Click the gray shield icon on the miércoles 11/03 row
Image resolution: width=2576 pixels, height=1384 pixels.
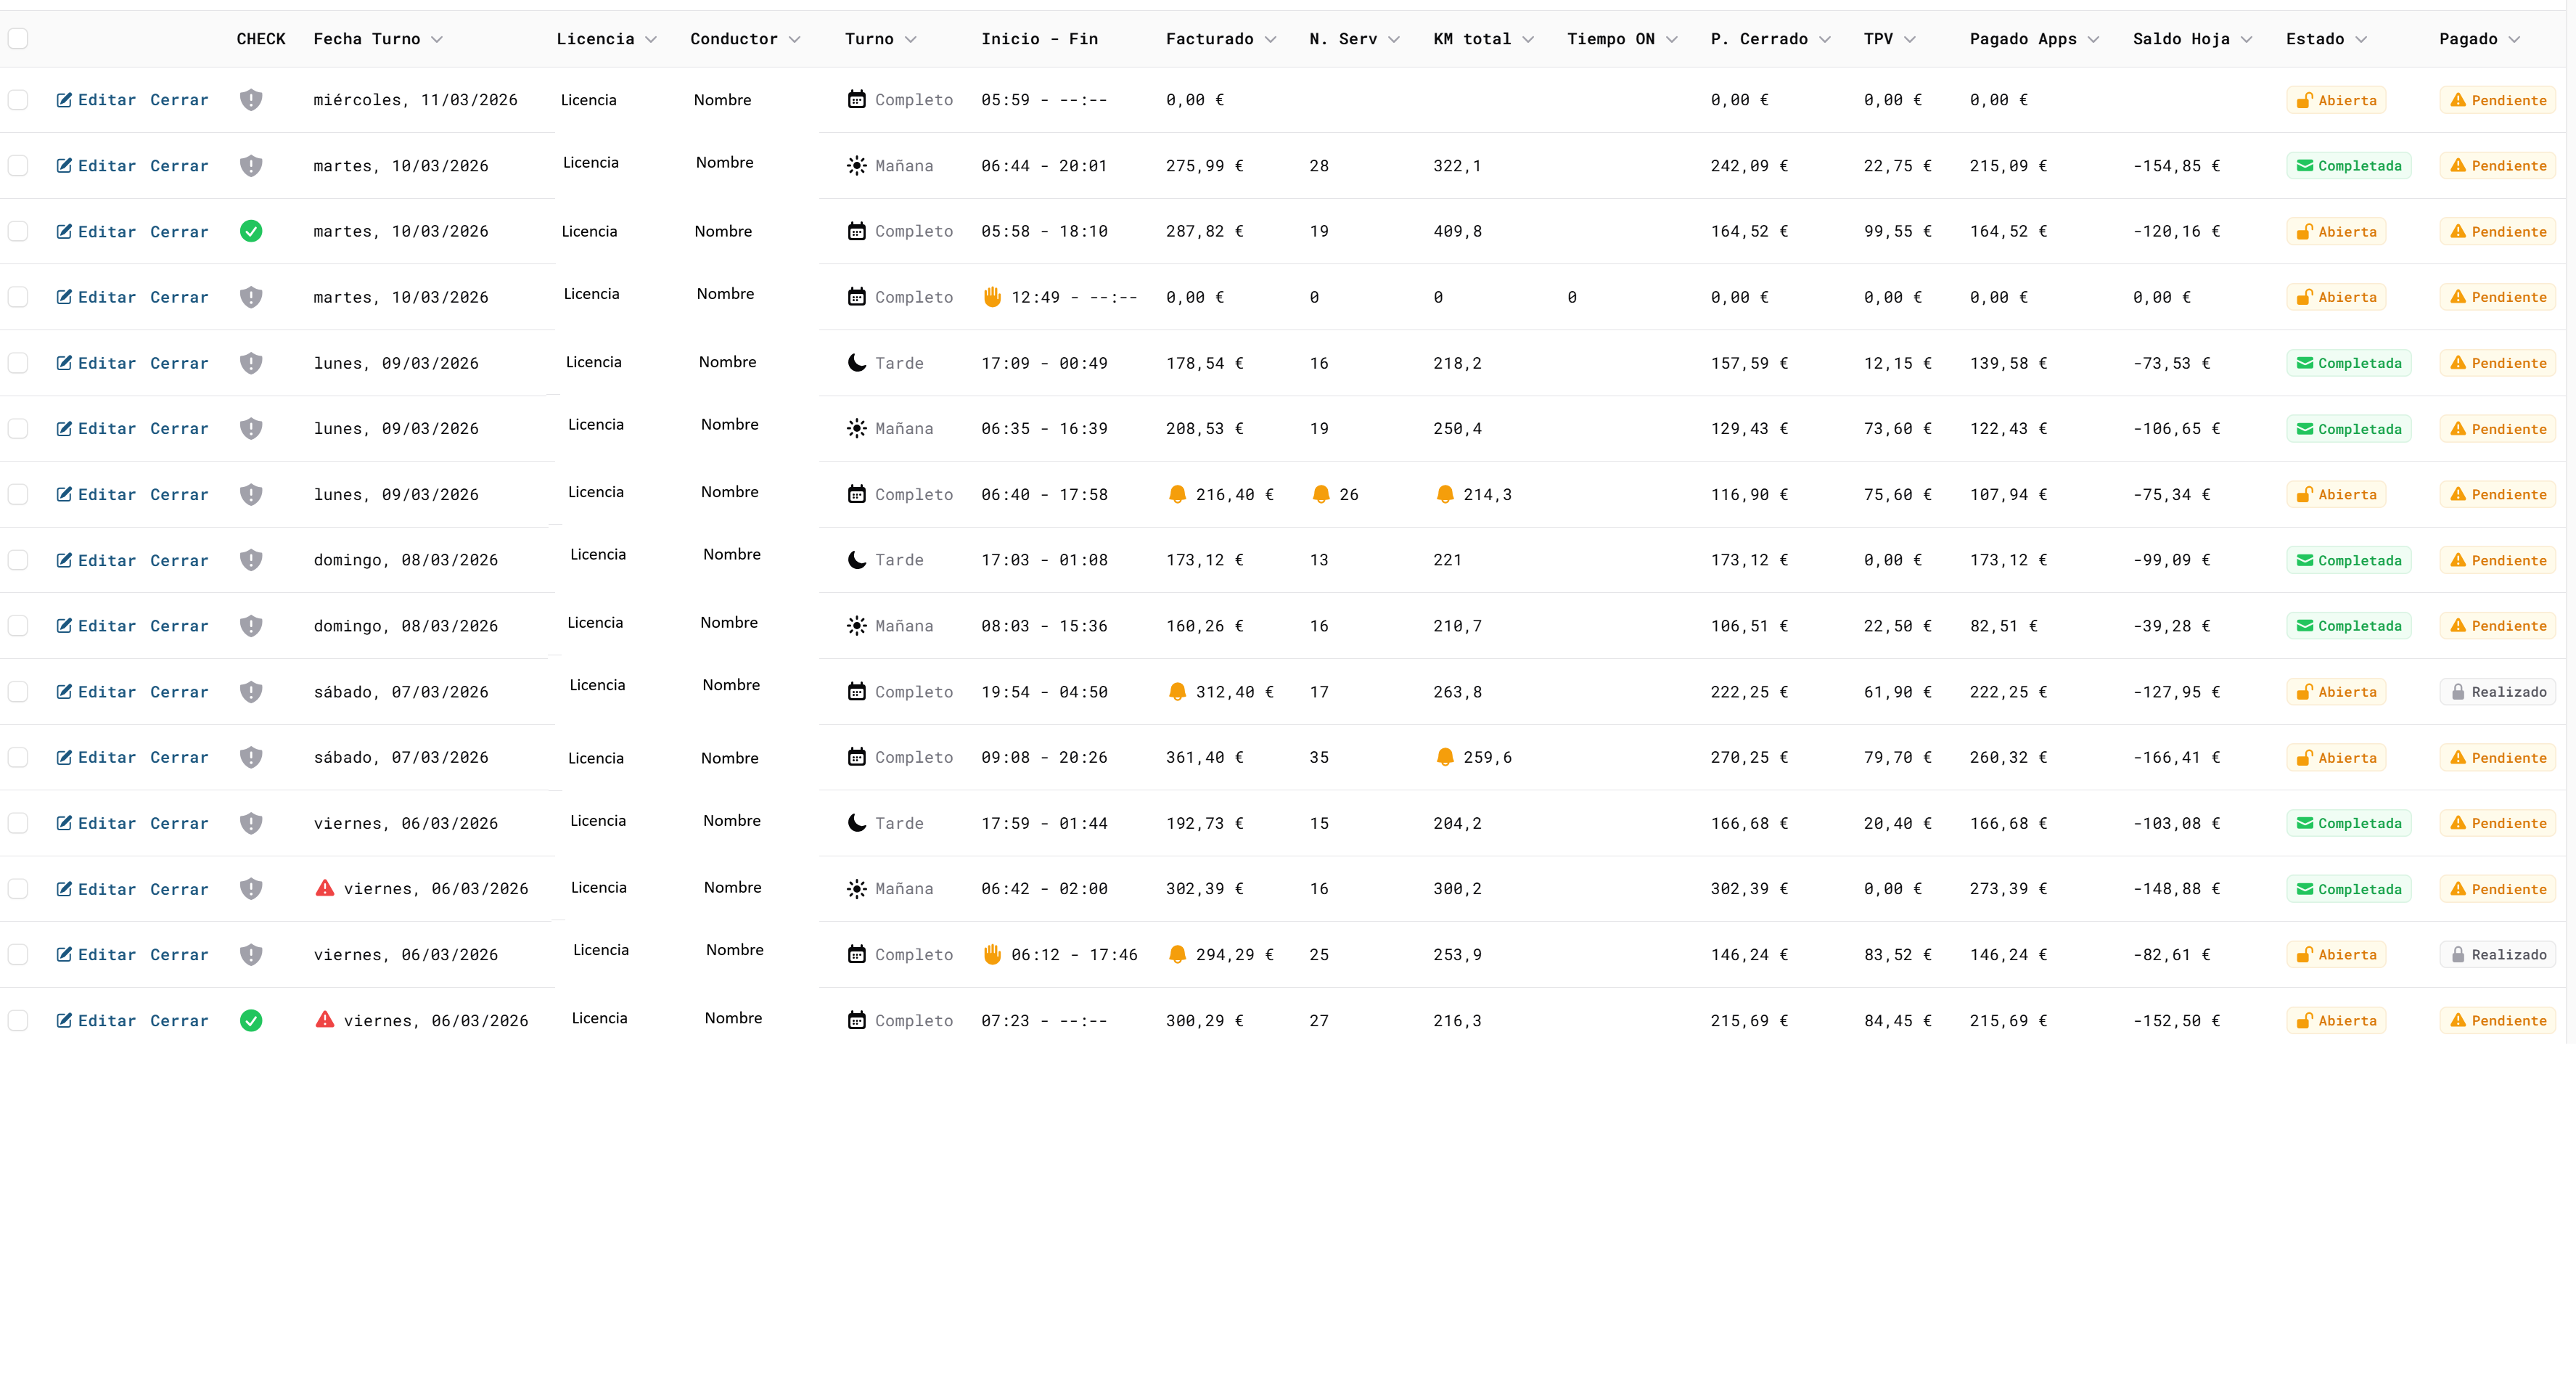tap(251, 99)
